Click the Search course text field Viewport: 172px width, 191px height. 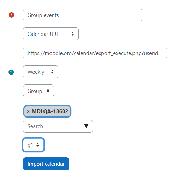58,126
